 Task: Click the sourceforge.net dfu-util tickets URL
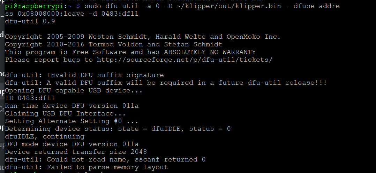point(185,60)
